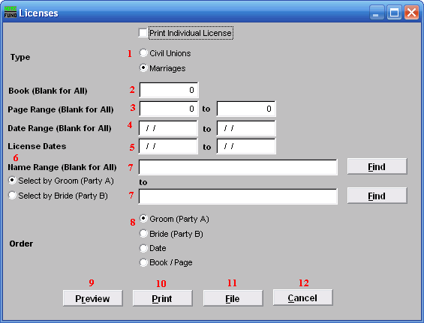Enable Print Individual License checkbox
The width and height of the screenshot is (424, 323).
pos(143,33)
